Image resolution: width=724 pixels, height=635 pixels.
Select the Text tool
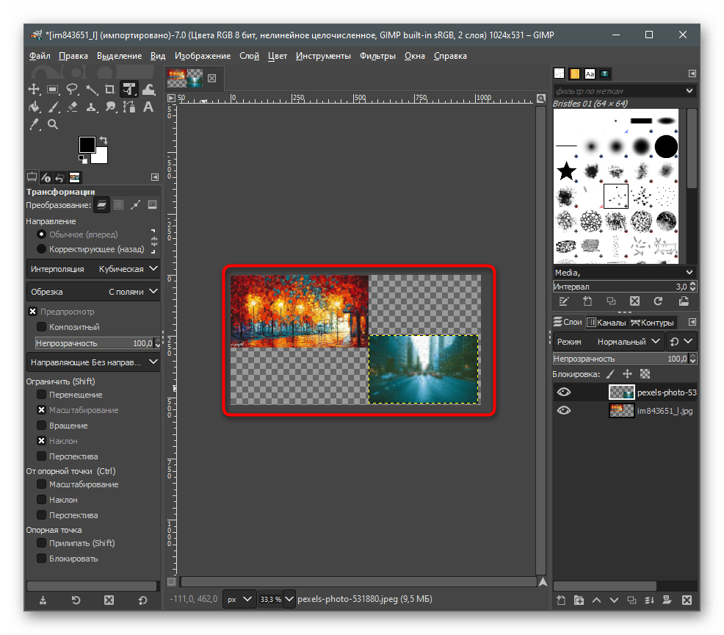click(x=148, y=107)
